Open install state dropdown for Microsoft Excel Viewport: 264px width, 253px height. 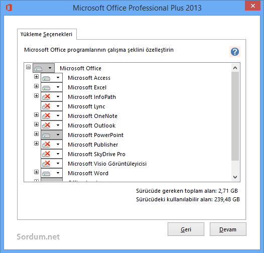pyautogui.click(x=52, y=87)
